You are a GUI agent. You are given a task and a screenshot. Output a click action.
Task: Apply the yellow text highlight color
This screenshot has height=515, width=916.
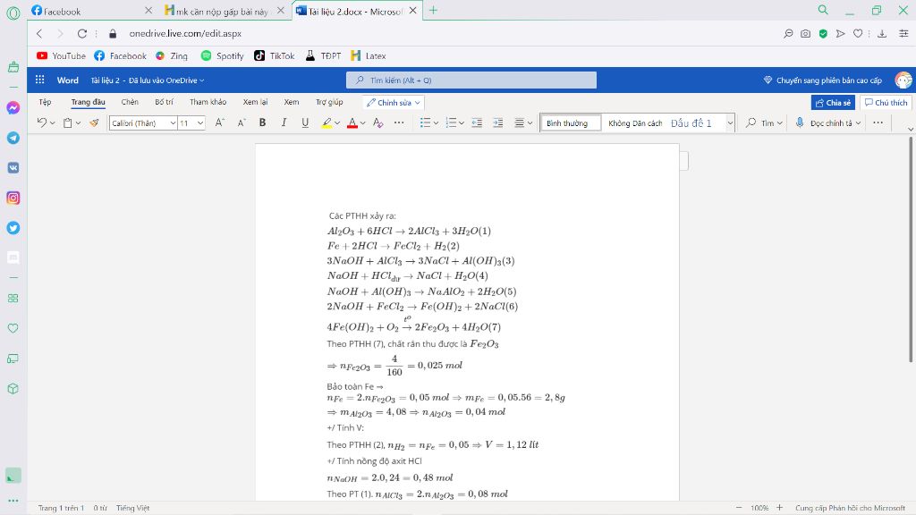coord(327,122)
